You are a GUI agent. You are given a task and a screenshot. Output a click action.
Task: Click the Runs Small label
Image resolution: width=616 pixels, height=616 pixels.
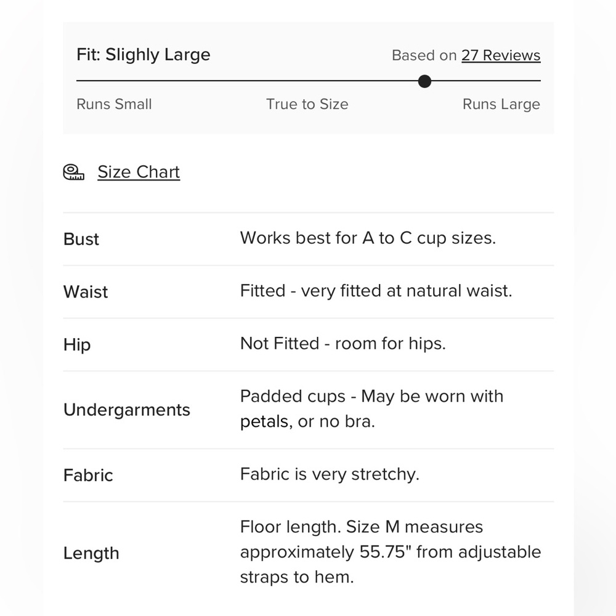click(x=114, y=104)
